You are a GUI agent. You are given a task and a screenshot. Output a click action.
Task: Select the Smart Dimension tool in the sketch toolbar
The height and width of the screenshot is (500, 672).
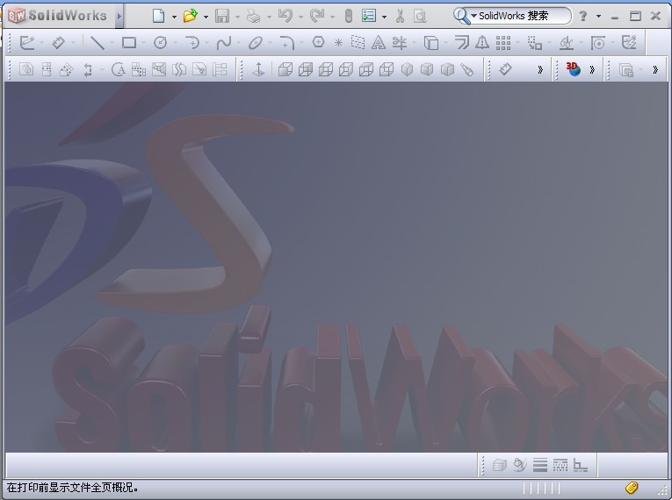tap(58, 43)
